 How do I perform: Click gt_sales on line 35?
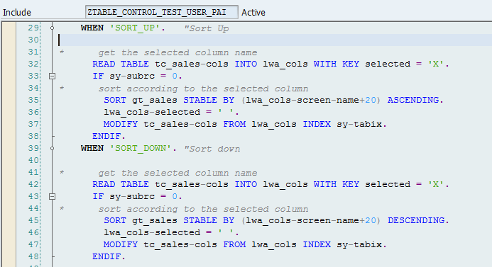[154, 101]
